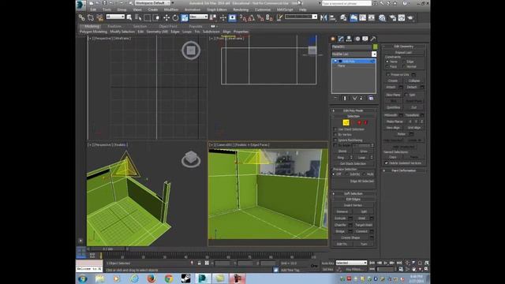505x284 pixels.
Task: Open the Rendering menu
Action: tap(241, 9)
